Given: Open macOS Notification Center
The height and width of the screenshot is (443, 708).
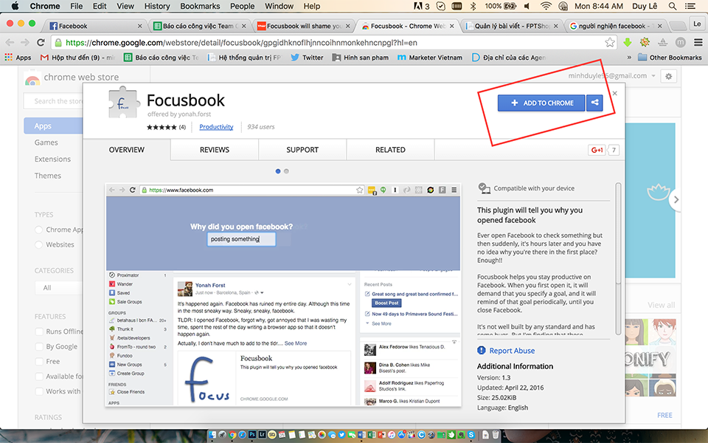Looking at the screenshot, I should [x=690, y=6].
